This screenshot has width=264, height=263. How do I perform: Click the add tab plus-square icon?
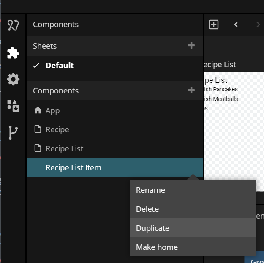point(214,25)
